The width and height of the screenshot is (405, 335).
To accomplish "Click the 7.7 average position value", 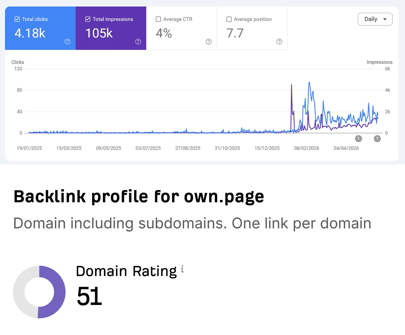I will (235, 33).
